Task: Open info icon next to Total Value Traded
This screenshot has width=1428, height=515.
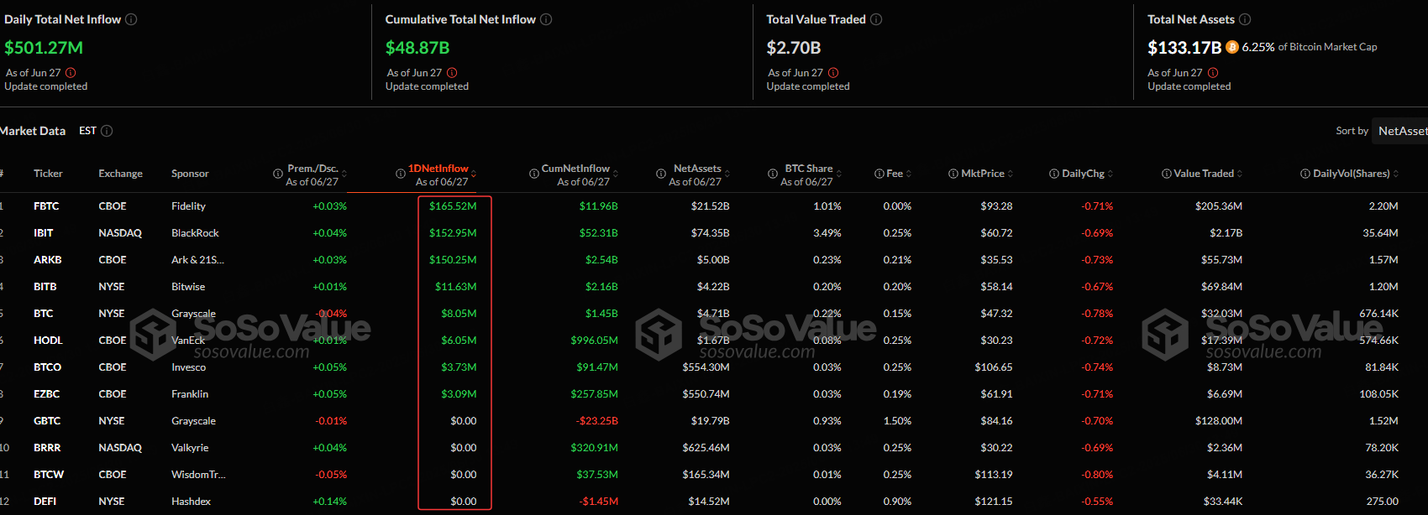Action: point(876,19)
